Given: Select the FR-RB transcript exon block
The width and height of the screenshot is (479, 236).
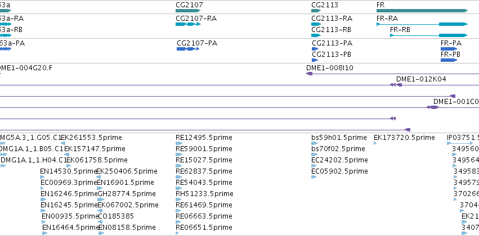Looking at the screenshot, I should pos(453,35).
